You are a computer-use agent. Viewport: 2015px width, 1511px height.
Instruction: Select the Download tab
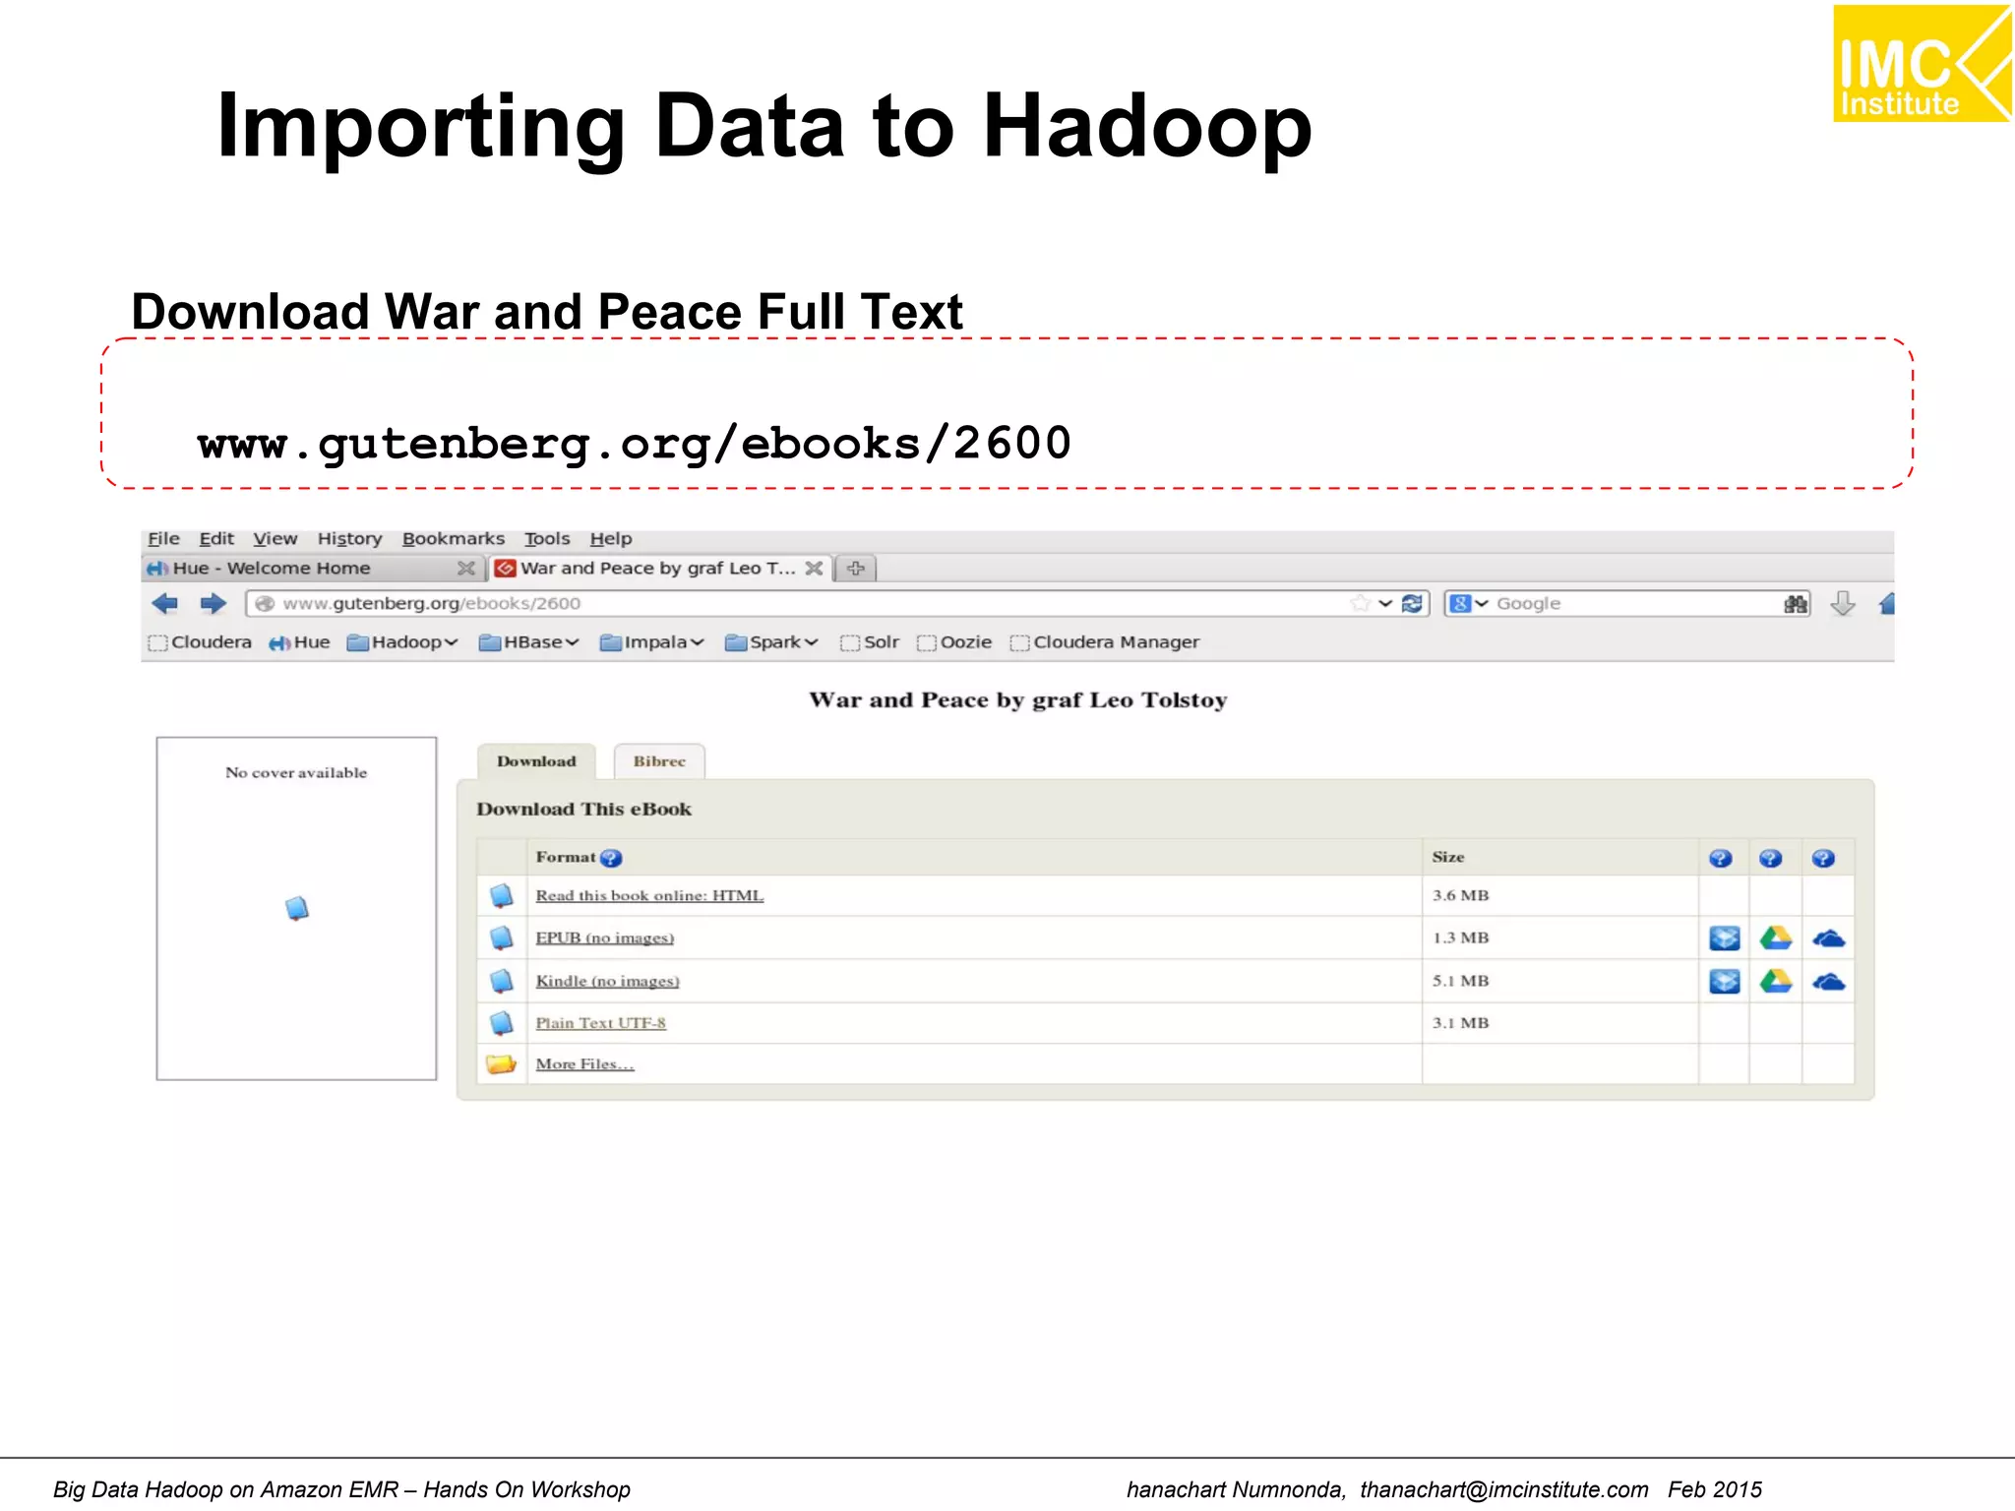pos(536,761)
